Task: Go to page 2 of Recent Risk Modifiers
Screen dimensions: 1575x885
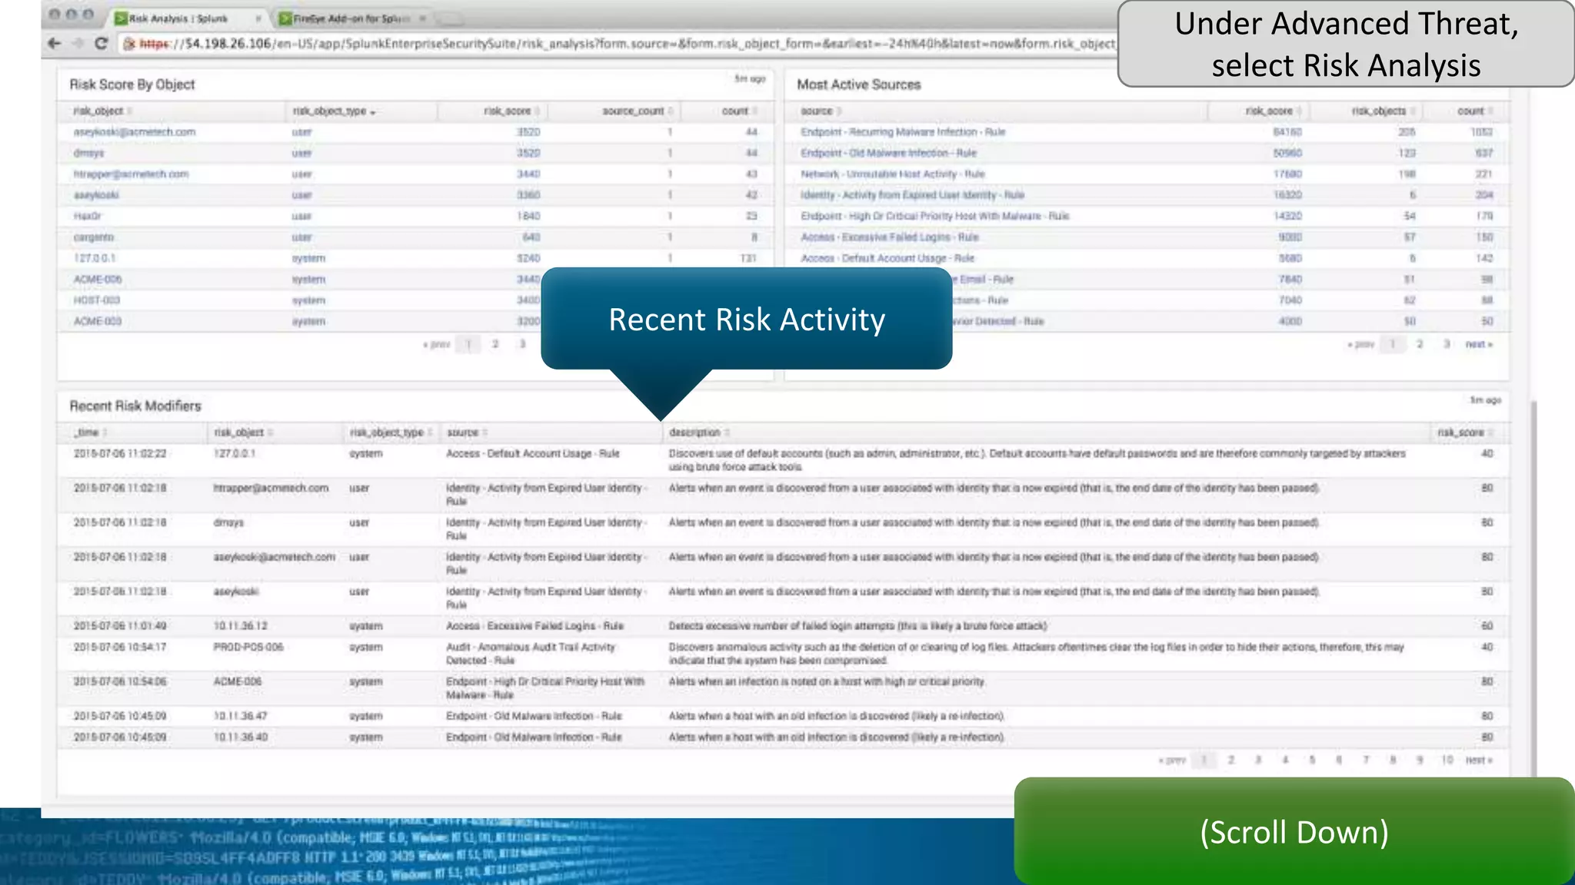Action: [x=1231, y=760]
